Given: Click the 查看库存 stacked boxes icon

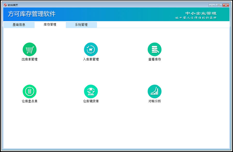Looking at the screenshot, I should point(155,49).
